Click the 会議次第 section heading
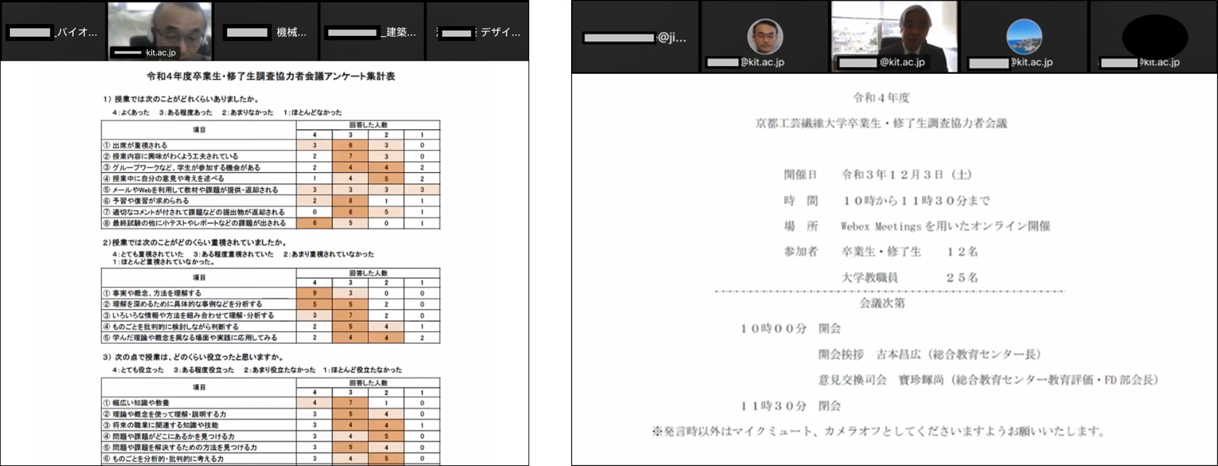The height and width of the screenshot is (466, 1218). tap(882, 303)
